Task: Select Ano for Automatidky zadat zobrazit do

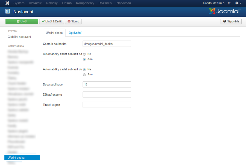Action: [x=84, y=74]
